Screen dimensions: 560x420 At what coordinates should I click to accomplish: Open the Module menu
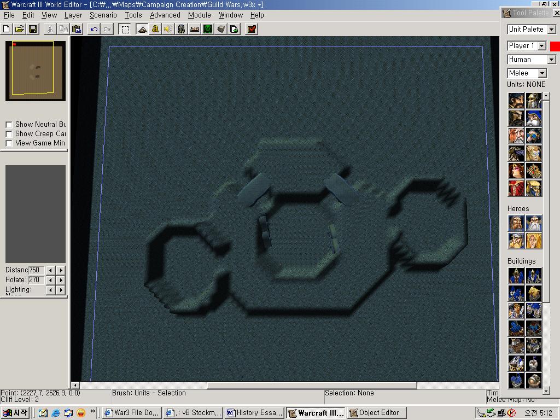click(199, 15)
